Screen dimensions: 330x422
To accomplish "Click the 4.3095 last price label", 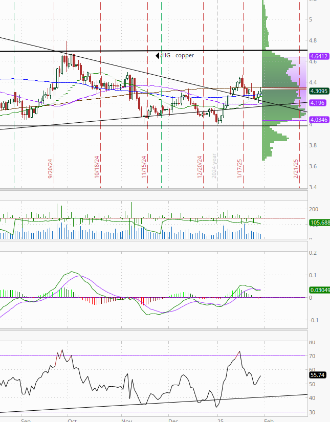I will pyautogui.click(x=319, y=91).
